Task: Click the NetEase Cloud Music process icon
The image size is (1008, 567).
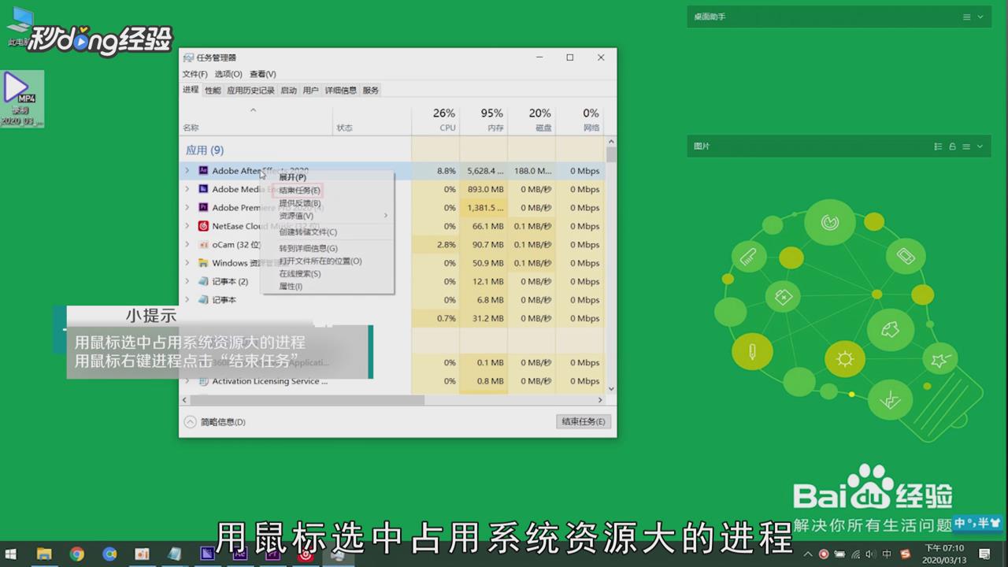Action: tap(203, 226)
